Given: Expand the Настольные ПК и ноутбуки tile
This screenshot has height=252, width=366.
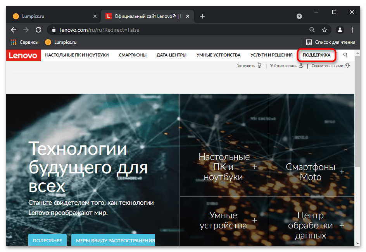Looking at the screenshot, I should tap(255, 167).
